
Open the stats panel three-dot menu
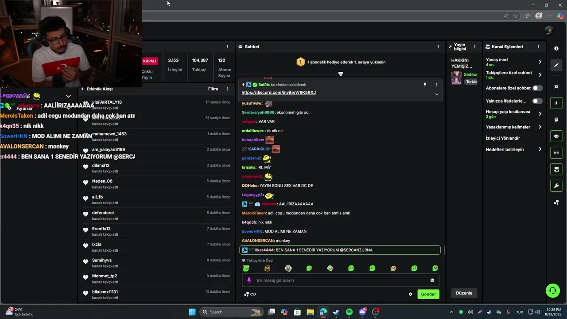coord(228,47)
